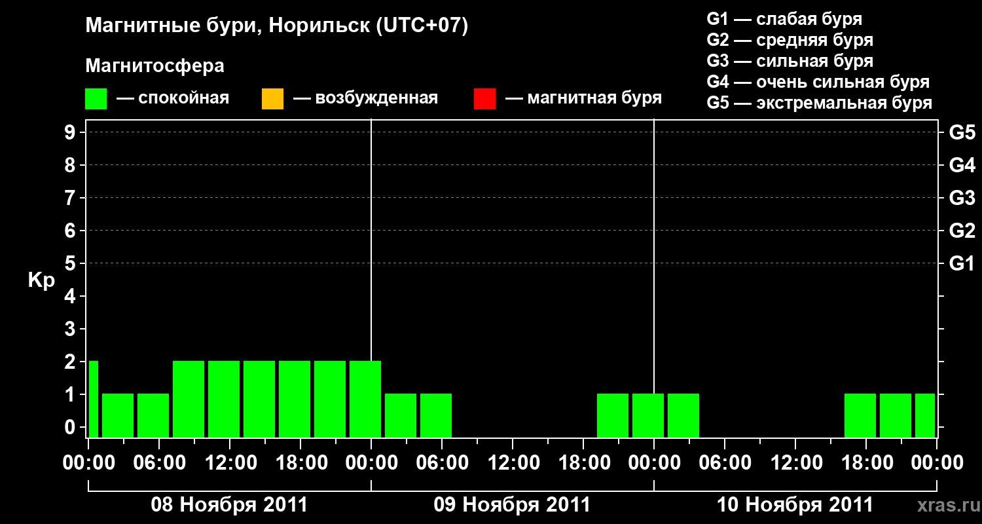Click the Kp 1 bar for 01:00–04:00, 10 Ноября
The width and height of the screenshot is (982, 524).
[x=683, y=415]
